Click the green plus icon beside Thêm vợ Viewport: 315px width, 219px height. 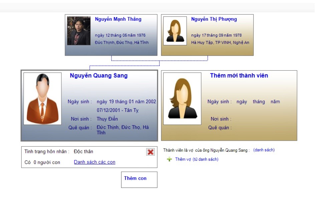tap(170, 159)
